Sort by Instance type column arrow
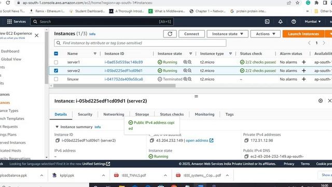Viewport: 332px width, 187px height. click(230, 54)
